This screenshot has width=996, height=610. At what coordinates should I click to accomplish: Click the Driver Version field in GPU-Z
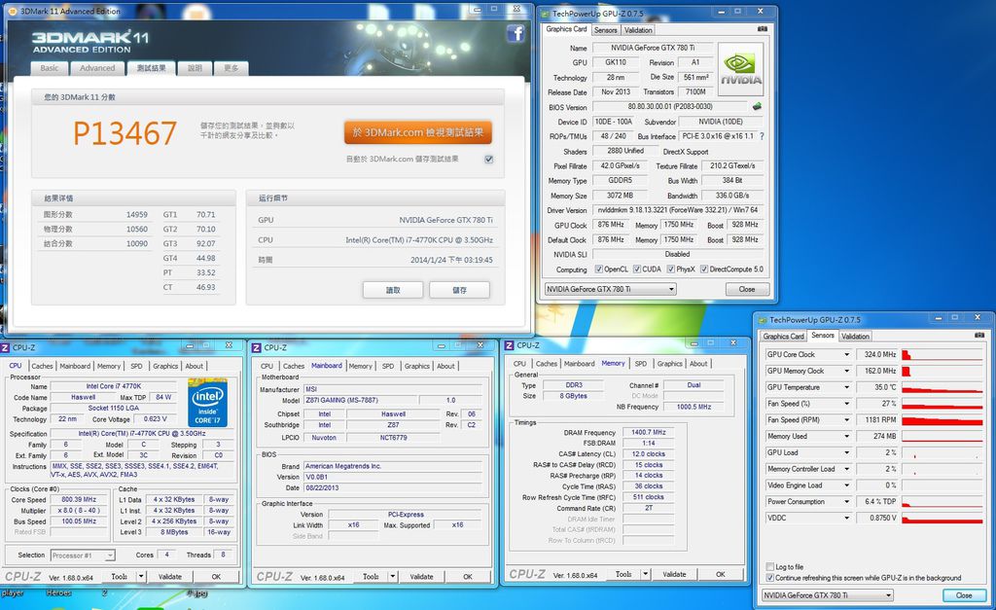678,210
